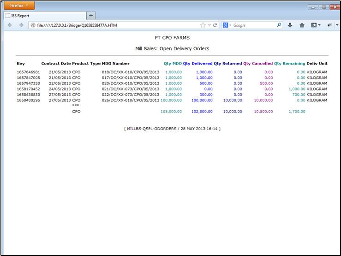
Task: Click total delivered 102,800.00
Action: pyautogui.click(x=202, y=112)
